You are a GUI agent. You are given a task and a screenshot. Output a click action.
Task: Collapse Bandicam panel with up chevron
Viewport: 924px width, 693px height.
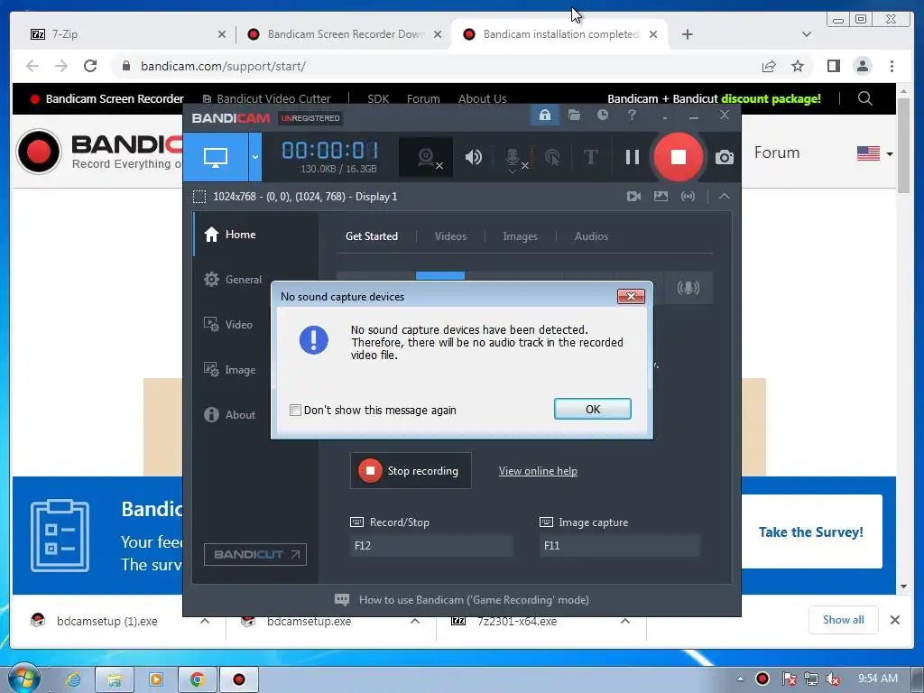tap(725, 196)
